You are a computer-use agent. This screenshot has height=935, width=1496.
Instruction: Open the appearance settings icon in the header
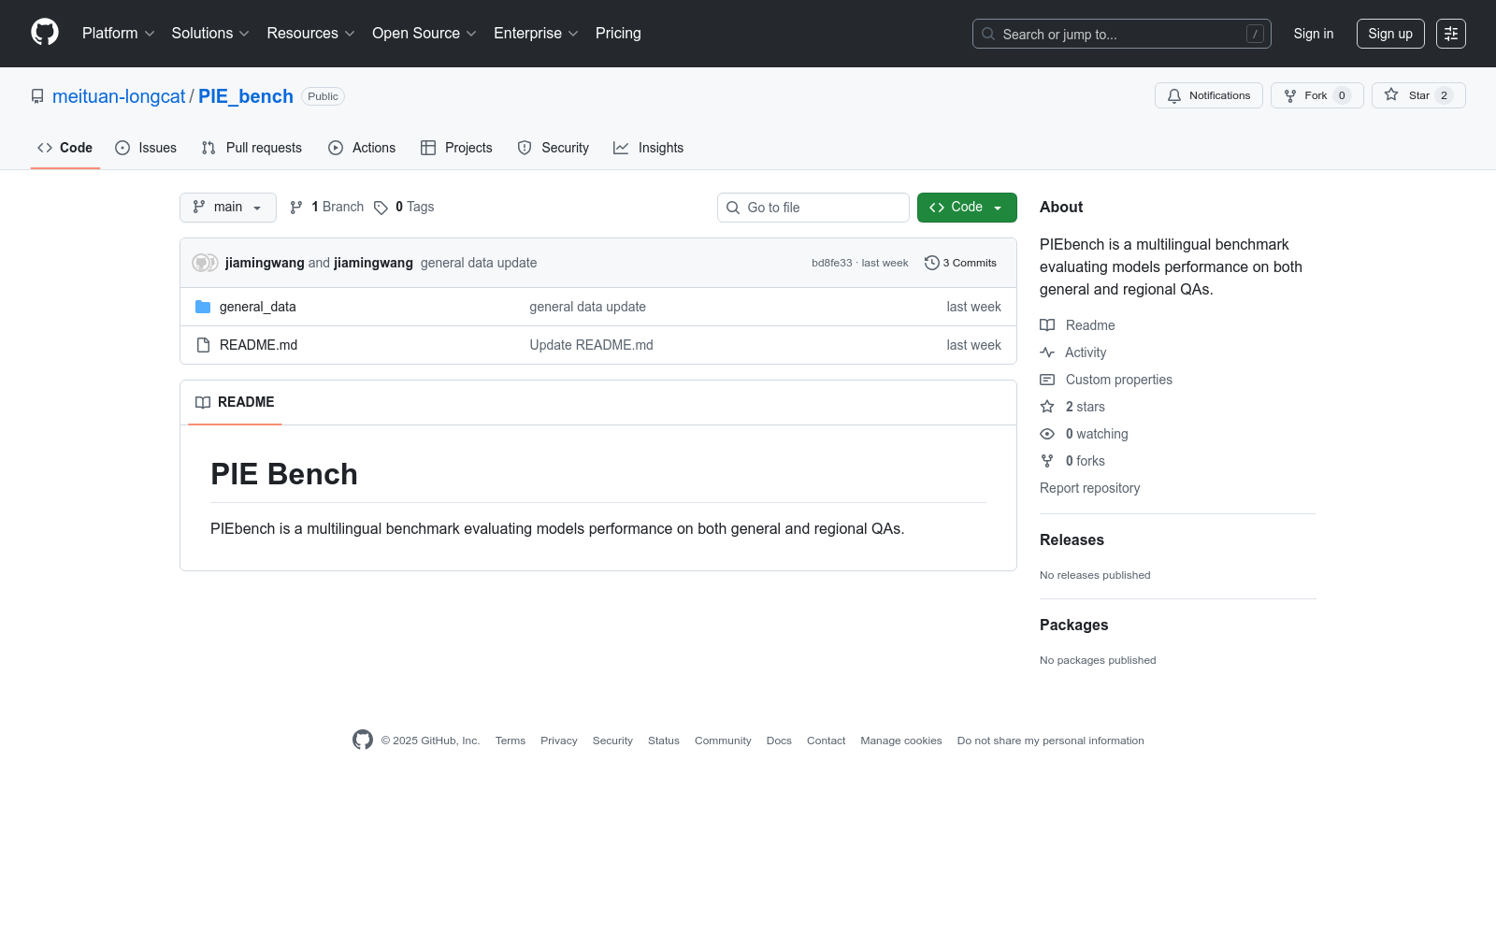click(x=1451, y=34)
